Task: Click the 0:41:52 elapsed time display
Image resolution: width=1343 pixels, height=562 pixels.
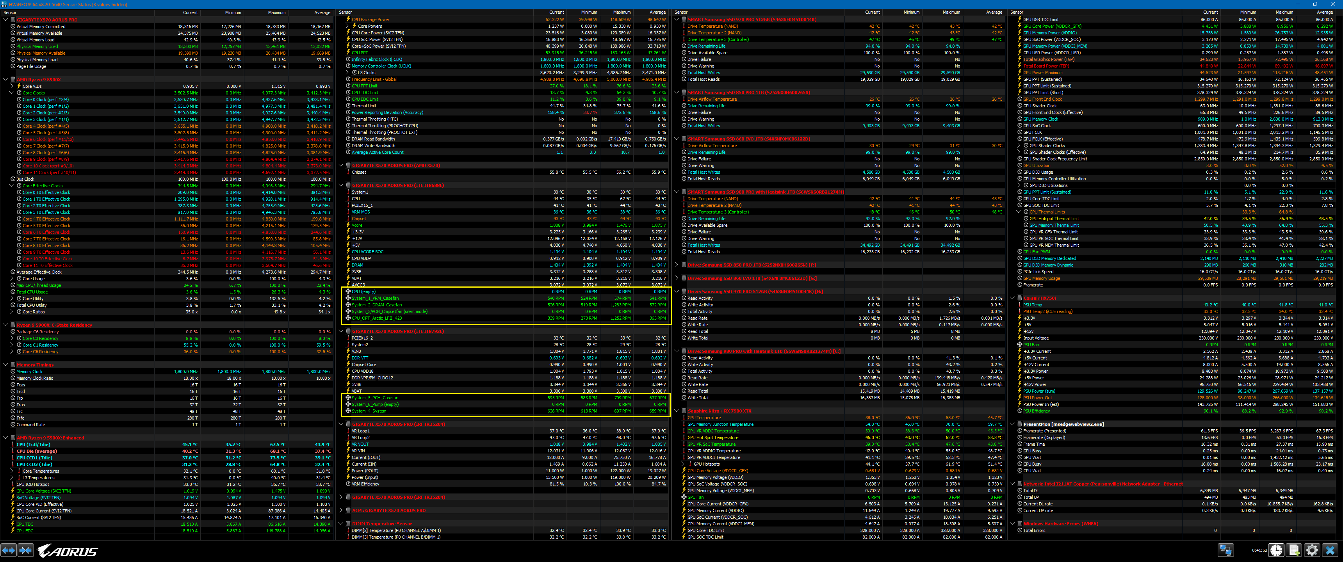Action: [1259, 551]
